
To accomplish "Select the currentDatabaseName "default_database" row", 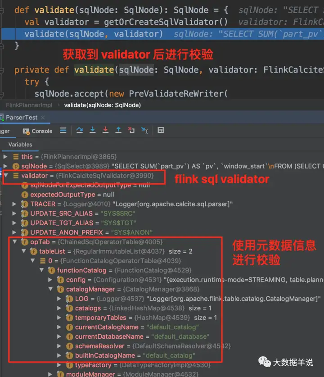I will pos(162,336).
